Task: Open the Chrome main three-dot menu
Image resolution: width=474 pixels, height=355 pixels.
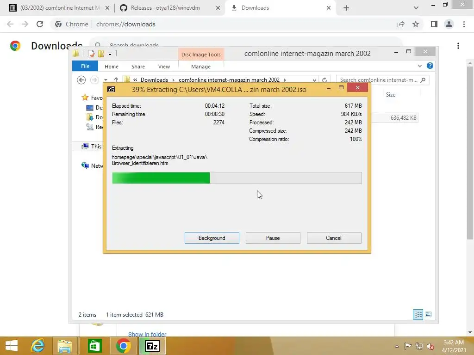Action: (464, 24)
